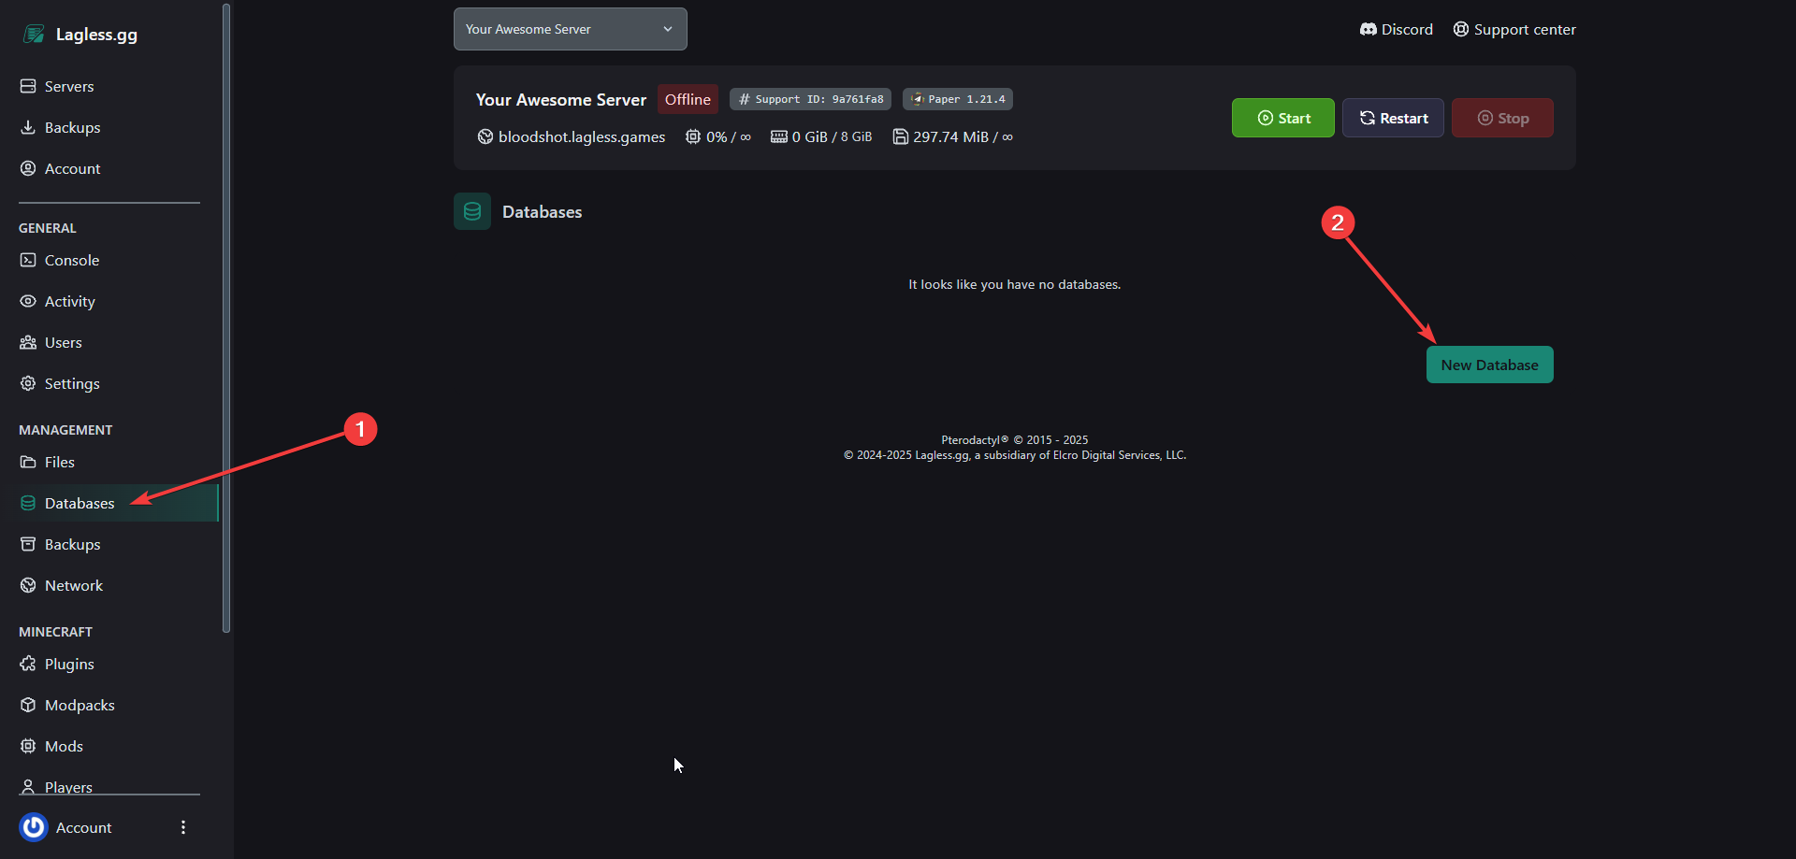
Task: Open the Account three-dot menu
Action: click(183, 827)
